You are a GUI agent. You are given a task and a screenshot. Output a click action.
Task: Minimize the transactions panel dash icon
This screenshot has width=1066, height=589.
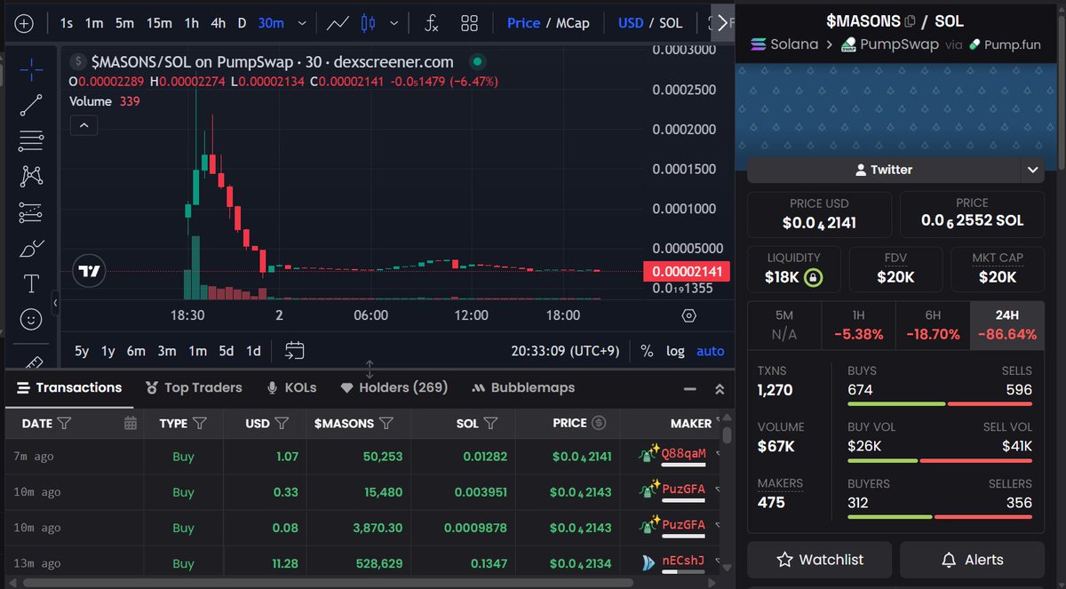tap(689, 389)
